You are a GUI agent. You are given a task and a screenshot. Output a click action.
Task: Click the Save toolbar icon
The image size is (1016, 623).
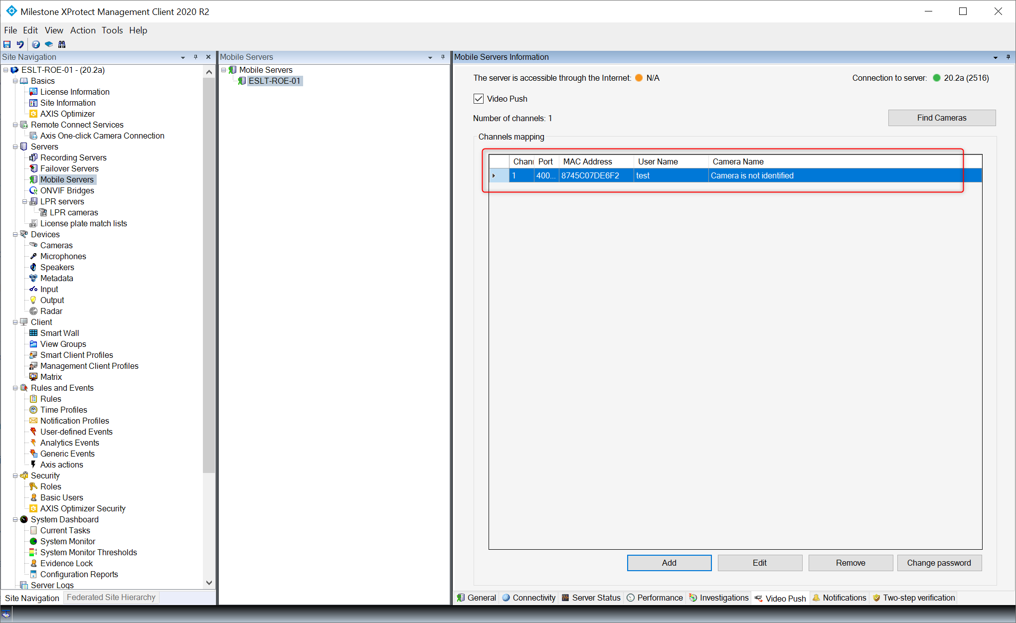point(7,44)
